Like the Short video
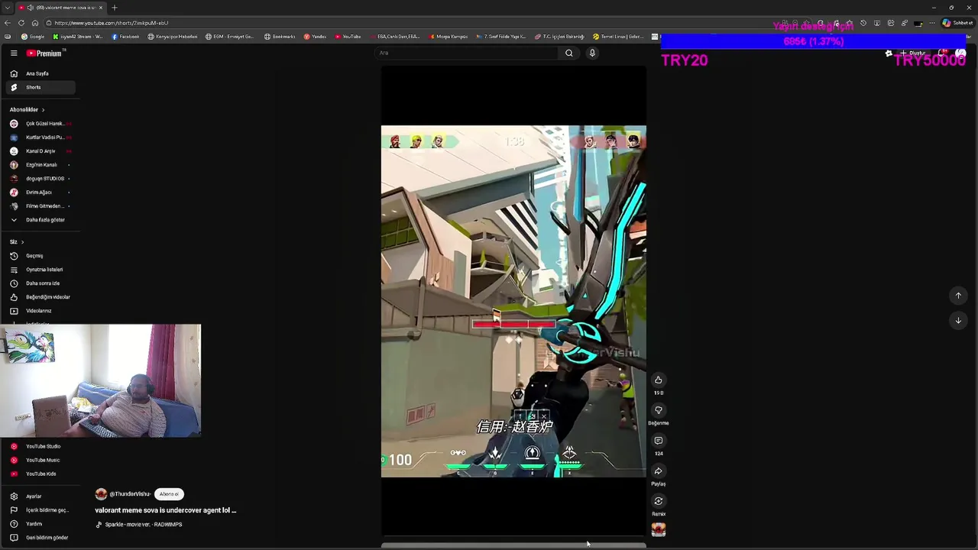This screenshot has height=550, width=978. [x=658, y=380]
